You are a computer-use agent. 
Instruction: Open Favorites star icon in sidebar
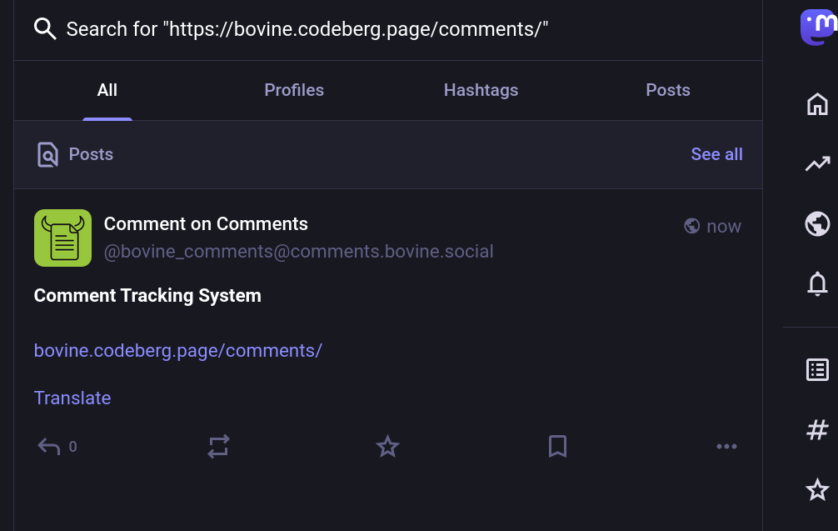point(817,489)
